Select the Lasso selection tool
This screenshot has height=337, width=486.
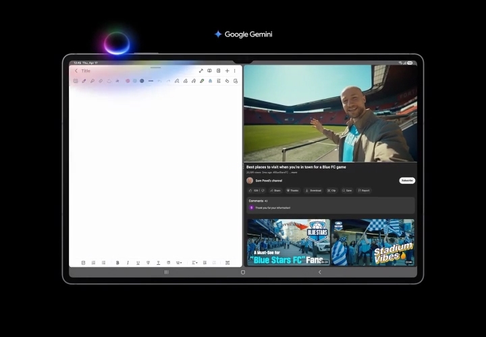pos(109,81)
